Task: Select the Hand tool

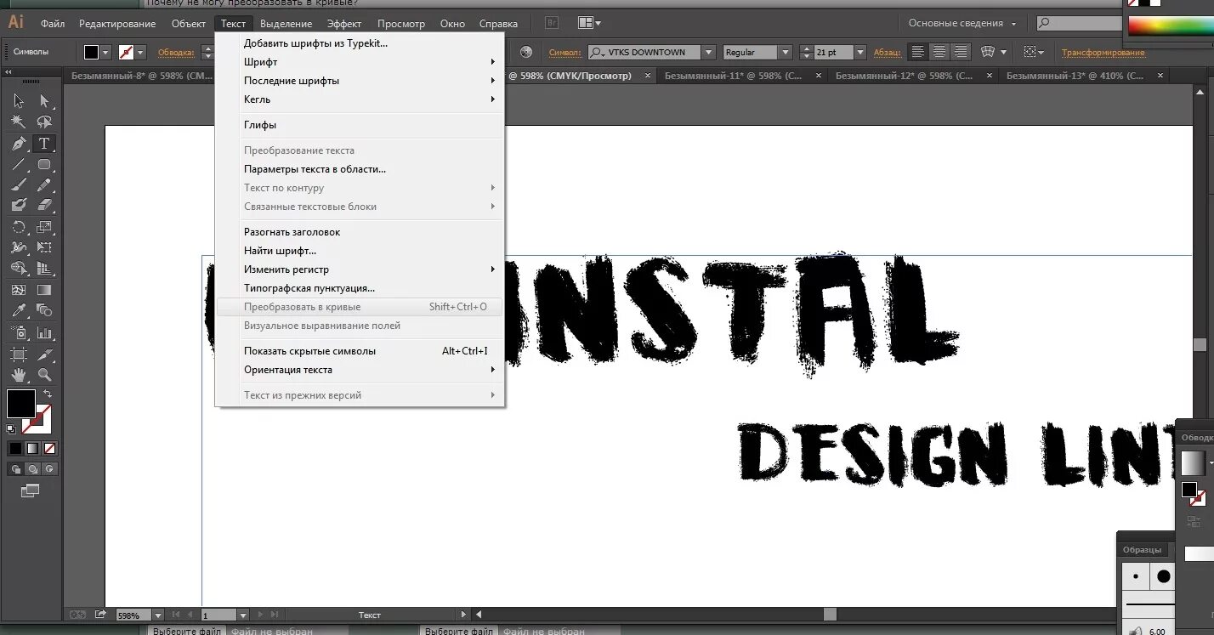Action: [x=19, y=374]
